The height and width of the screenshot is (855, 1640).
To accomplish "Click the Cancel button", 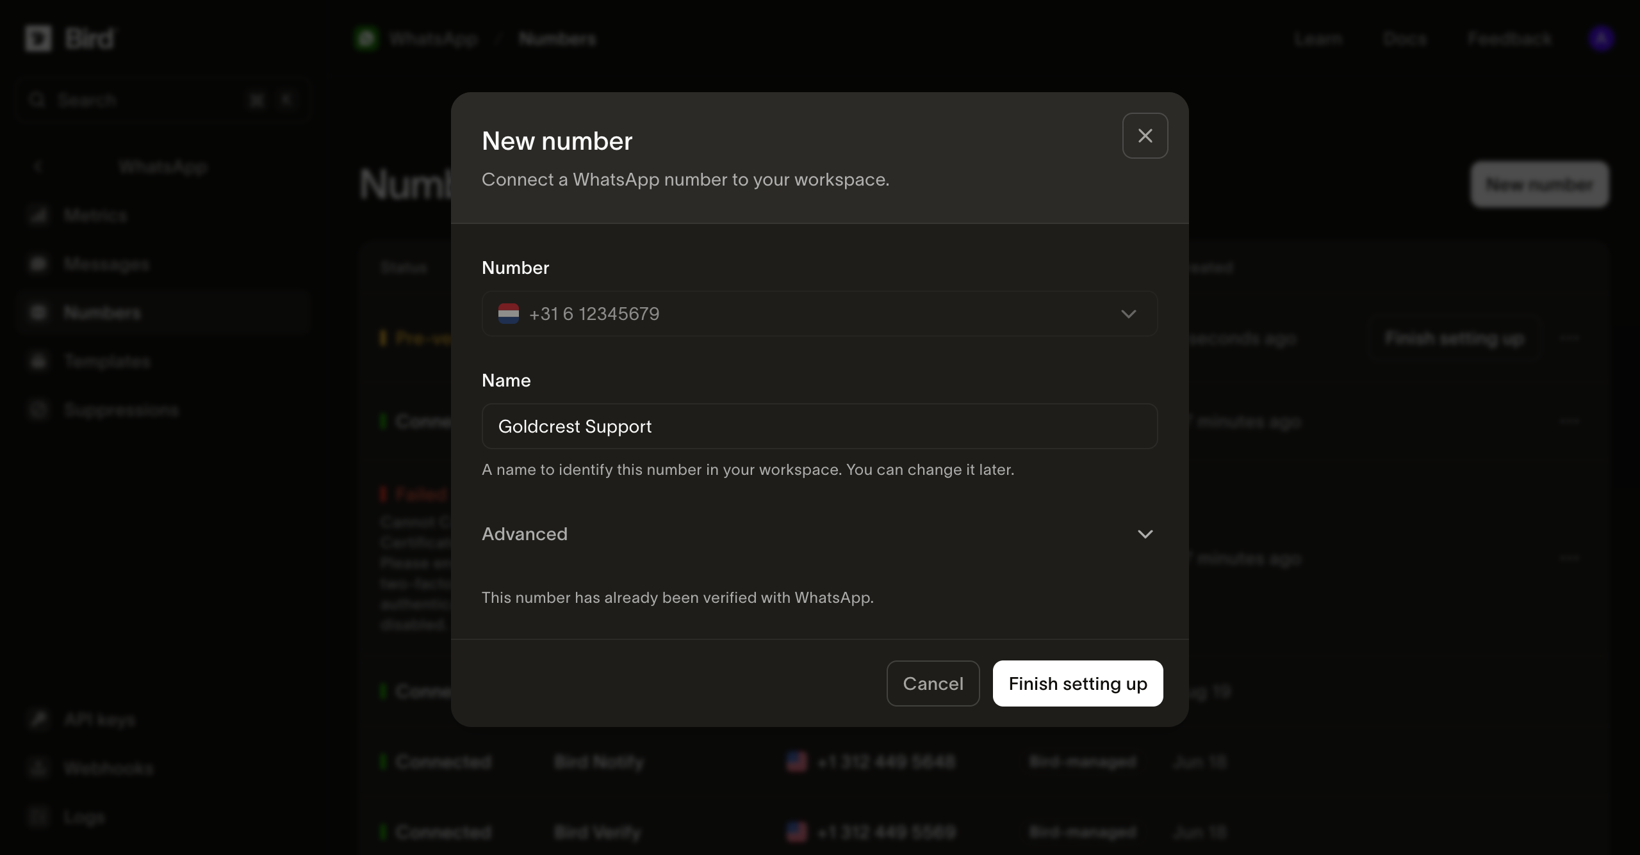I will click(933, 683).
